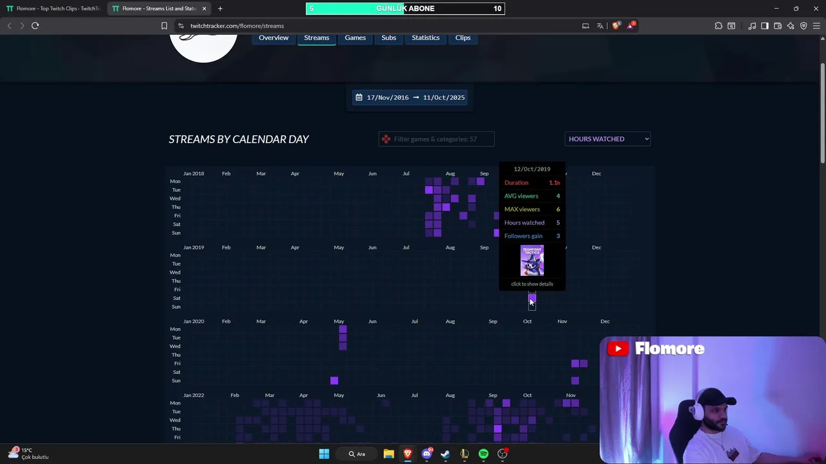Select the Streams tab
Image resolution: width=826 pixels, height=464 pixels.
point(316,37)
